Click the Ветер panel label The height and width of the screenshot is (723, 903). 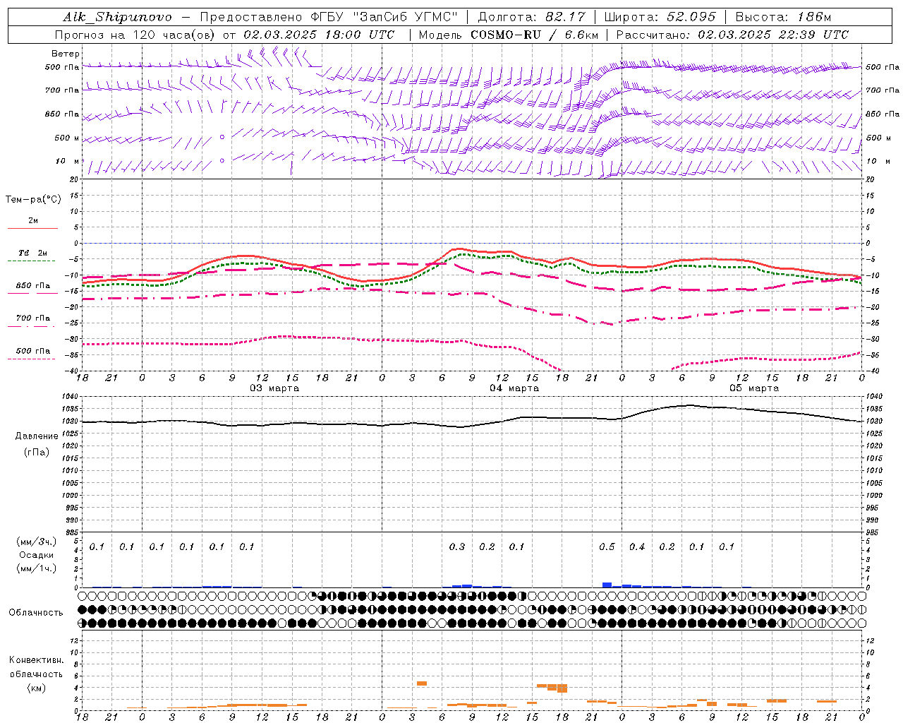[x=66, y=54]
